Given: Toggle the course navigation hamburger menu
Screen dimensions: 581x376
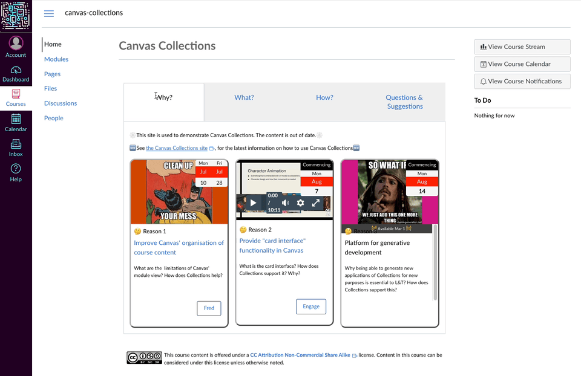Looking at the screenshot, I should point(49,13).
